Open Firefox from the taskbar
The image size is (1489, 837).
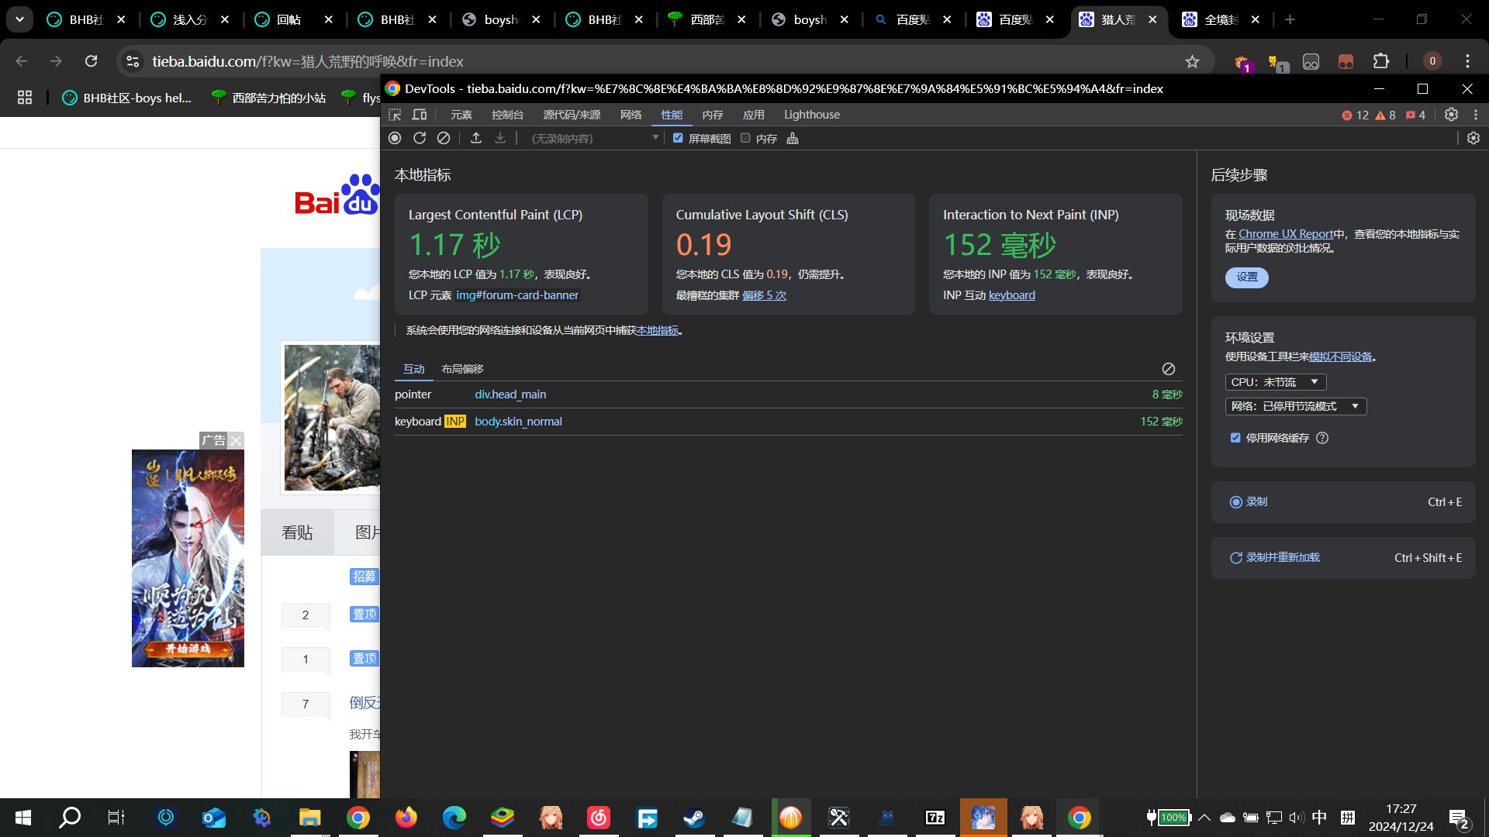click(406, 818)
